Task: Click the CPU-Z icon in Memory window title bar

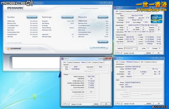Action: click(63, 59)
